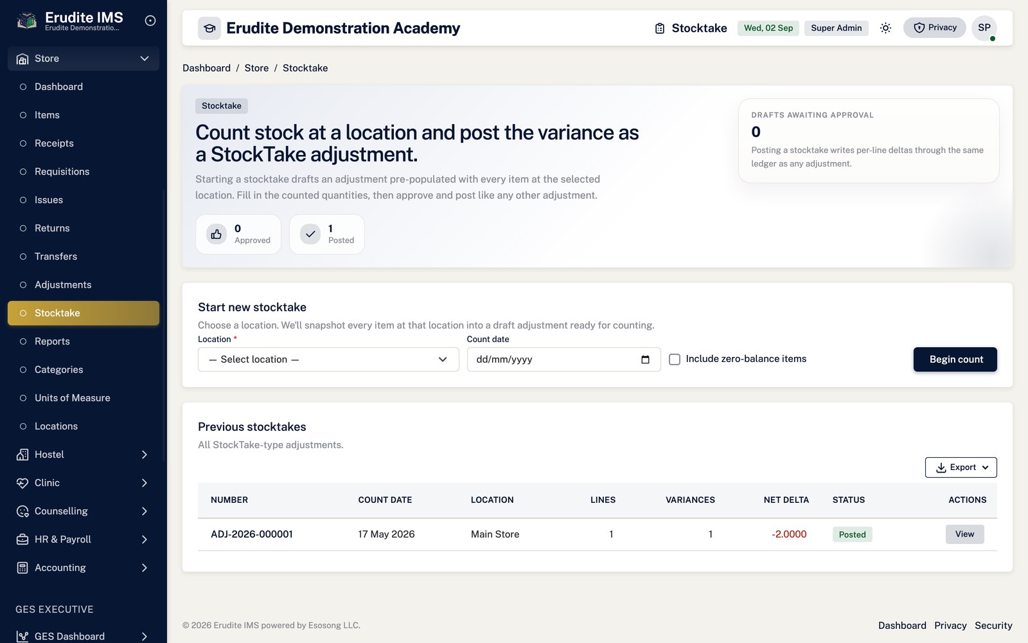Click the Accounting calculator icon
Screen dimensions: 1028x643
pyautogui.click(x=22, y=568)
